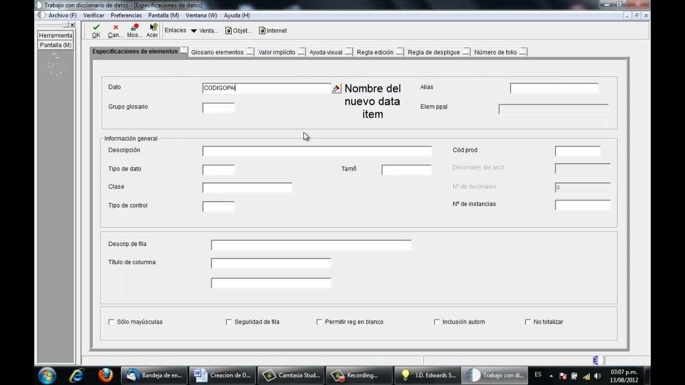Check the No totalizar box
The image size is (685, 385).
tap(528, 322)
